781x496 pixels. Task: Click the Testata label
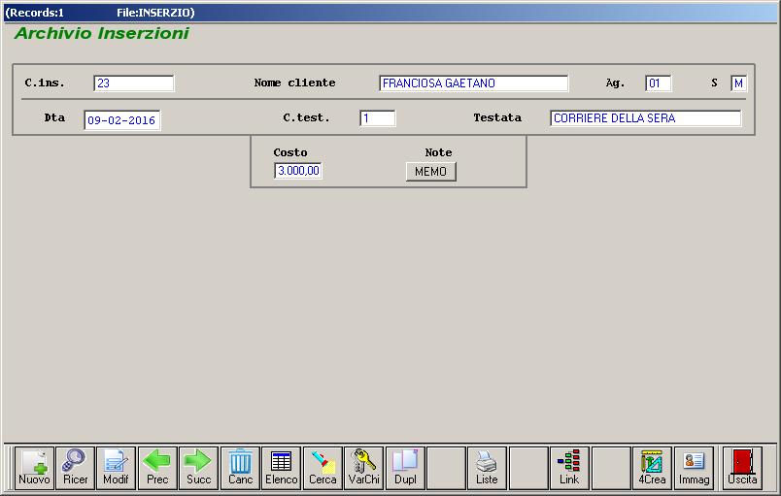click(x=497, y=117)
